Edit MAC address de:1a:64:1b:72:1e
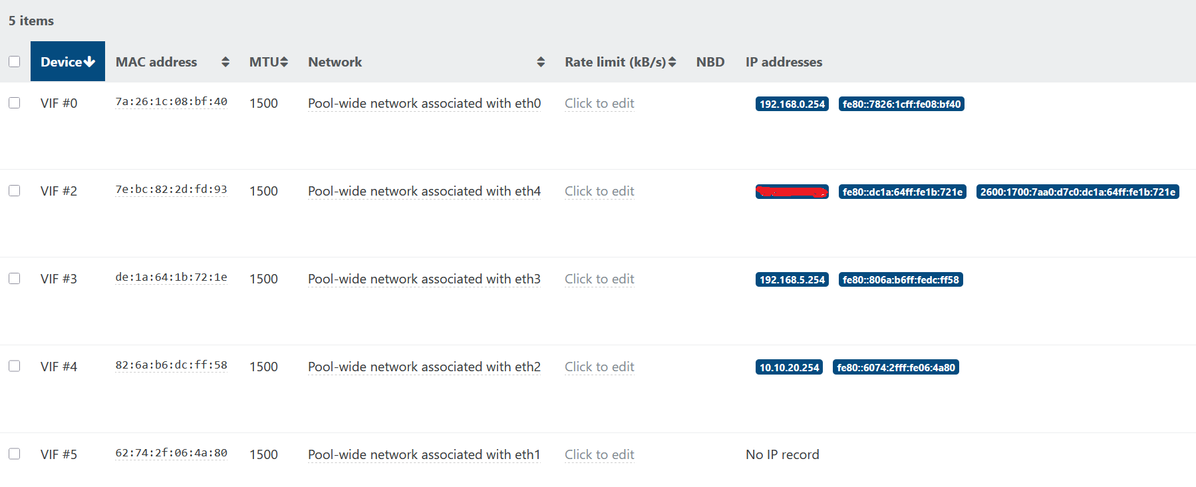The height and width of the screenshot is (487, 1196). [x=171, y=277]
